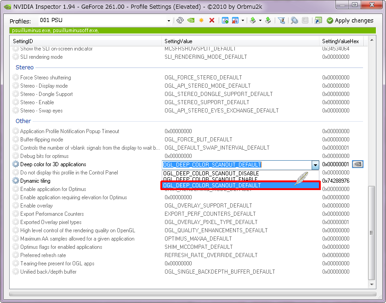Sort by the SettingValue column header

click(240, 41)
